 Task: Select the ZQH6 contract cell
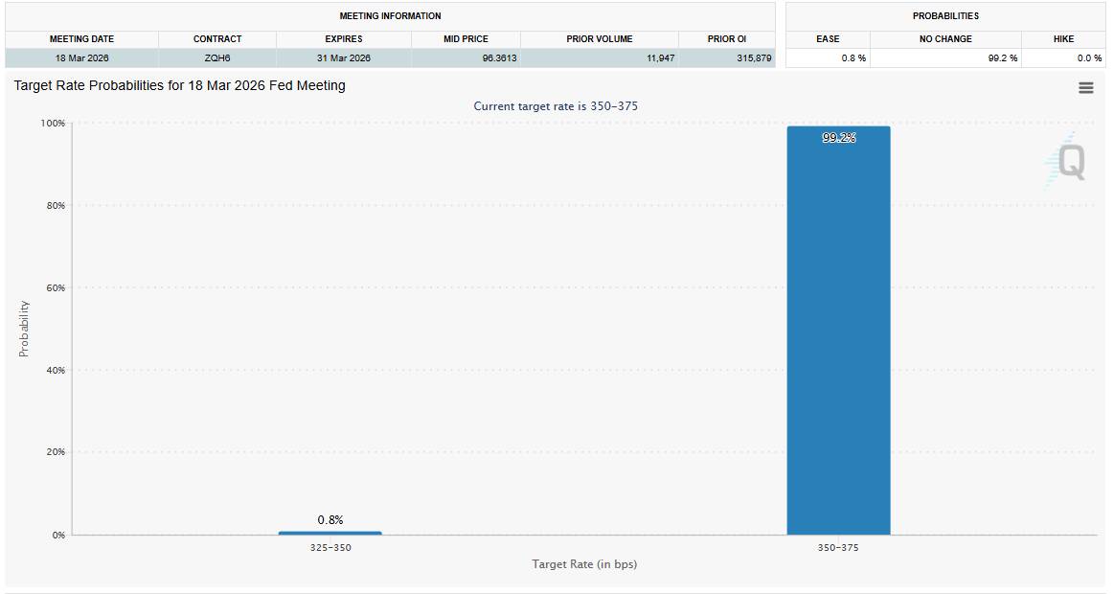coord(217,58)
